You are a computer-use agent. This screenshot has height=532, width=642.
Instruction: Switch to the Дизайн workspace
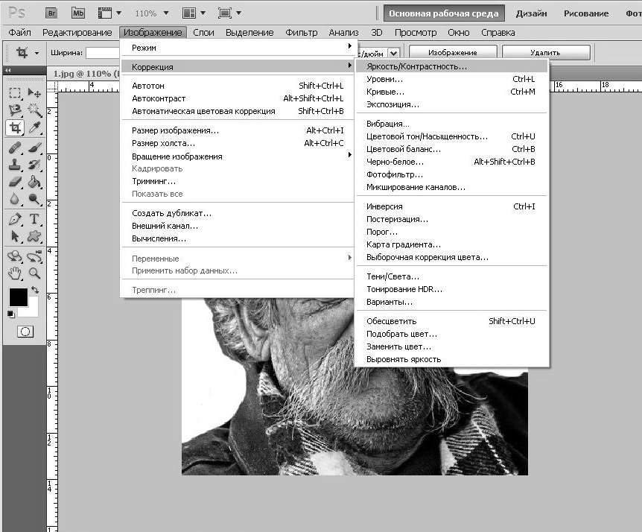531,13
